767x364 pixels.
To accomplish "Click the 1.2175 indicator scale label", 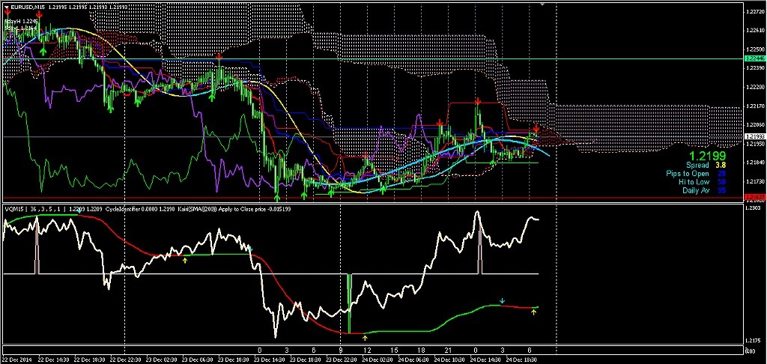I will pyautogui.click(x=752, y=341).
